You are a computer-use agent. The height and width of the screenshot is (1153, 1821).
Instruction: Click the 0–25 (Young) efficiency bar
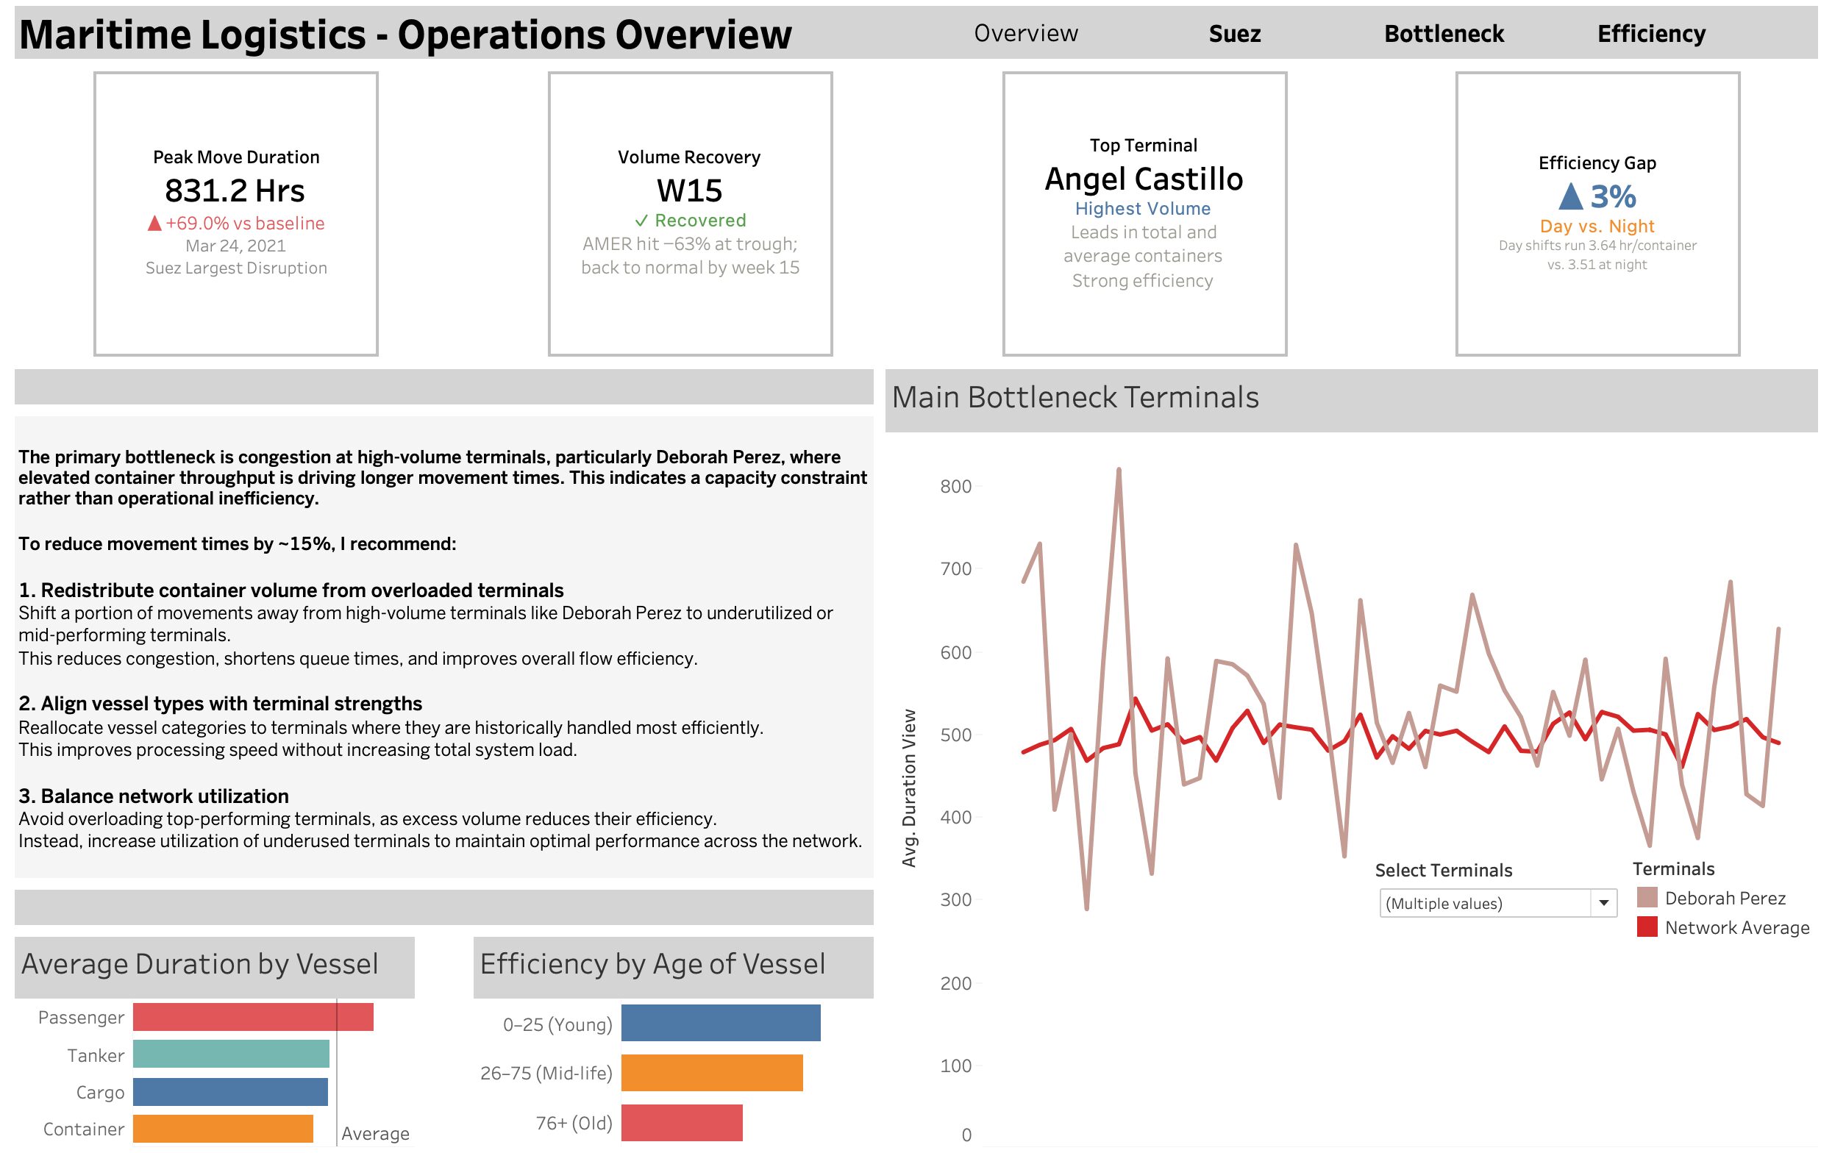coord(720,1023)
